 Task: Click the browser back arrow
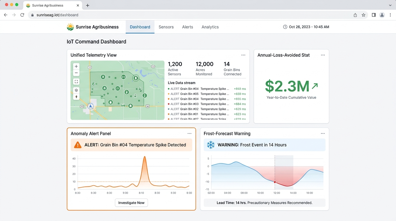point(5,15)
